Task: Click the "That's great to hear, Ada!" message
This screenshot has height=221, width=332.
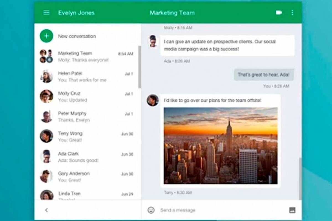Action: click(264, 75)
